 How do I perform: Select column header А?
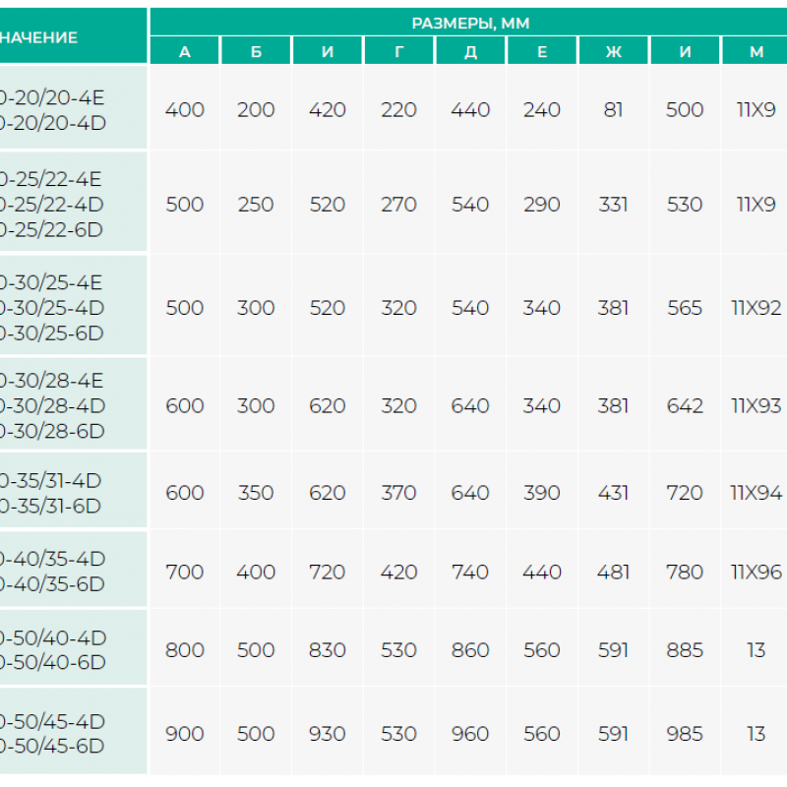click(x=185, y=51)
